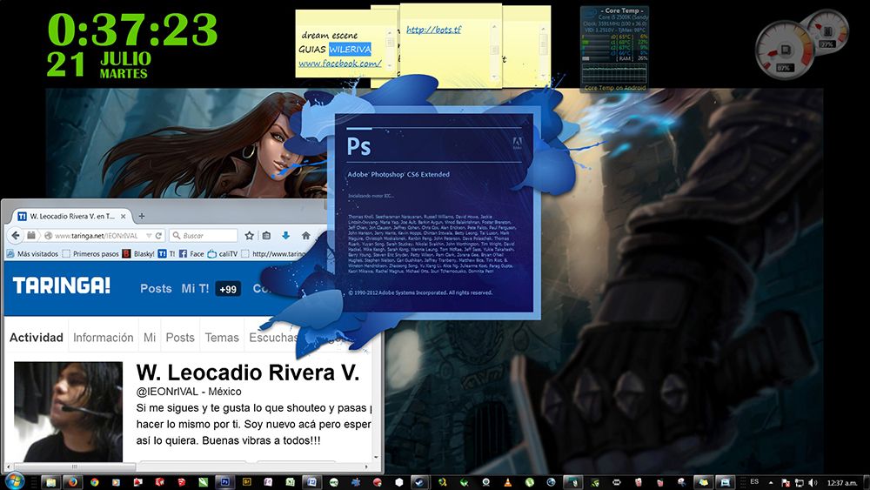The image size is (870, 490).
Task: Go back with Firefox back arrow
Action: point(16,235)
